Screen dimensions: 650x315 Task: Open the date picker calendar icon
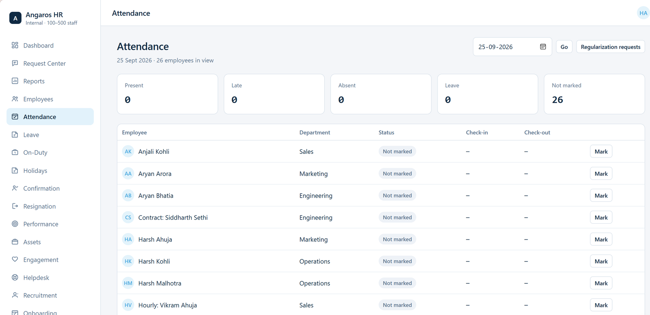[543, 47]
